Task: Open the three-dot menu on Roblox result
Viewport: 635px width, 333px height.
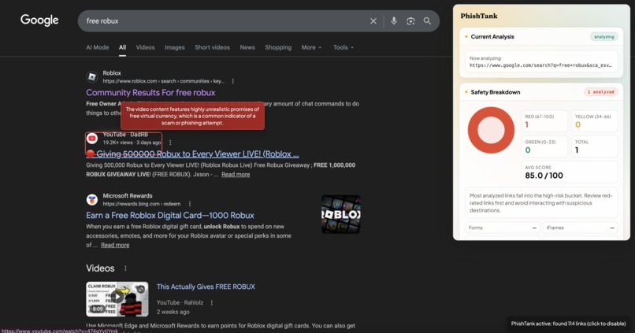Action: [x=233, y=81]
